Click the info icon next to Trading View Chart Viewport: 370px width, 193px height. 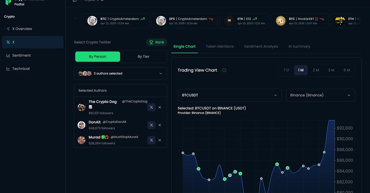click(x=224, y=70)
